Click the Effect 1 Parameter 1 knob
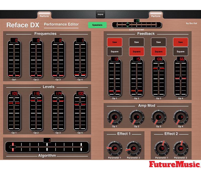This screenshot has height=170, width=201. coord(115,148)
